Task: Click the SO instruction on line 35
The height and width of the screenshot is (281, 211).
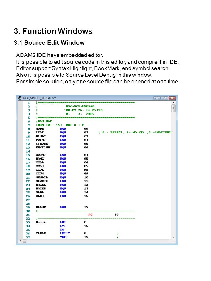Action: [x=62, y=230]
